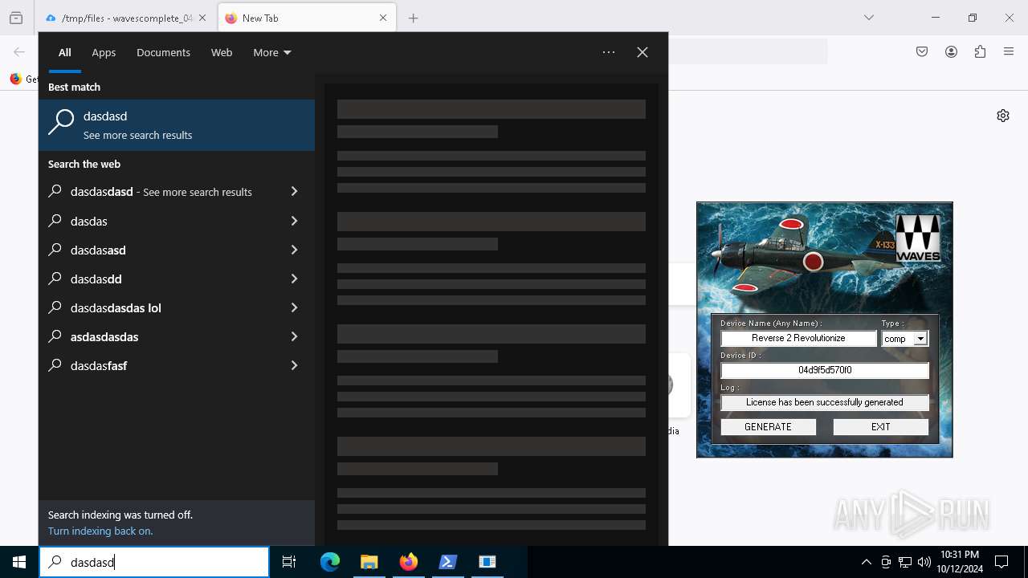Select asdasdasdas suggestion text
The width and height of the screenshot is (1028, 578).
[x=104, y=336]
